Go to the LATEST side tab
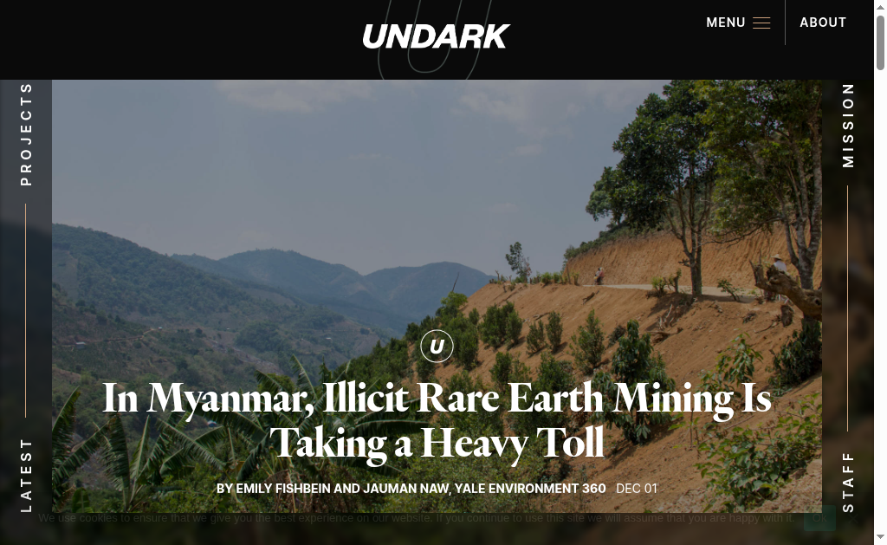 [26, 475]
